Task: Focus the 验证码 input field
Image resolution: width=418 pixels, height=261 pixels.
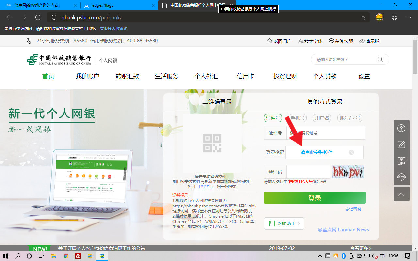Action: click(308, 172)
